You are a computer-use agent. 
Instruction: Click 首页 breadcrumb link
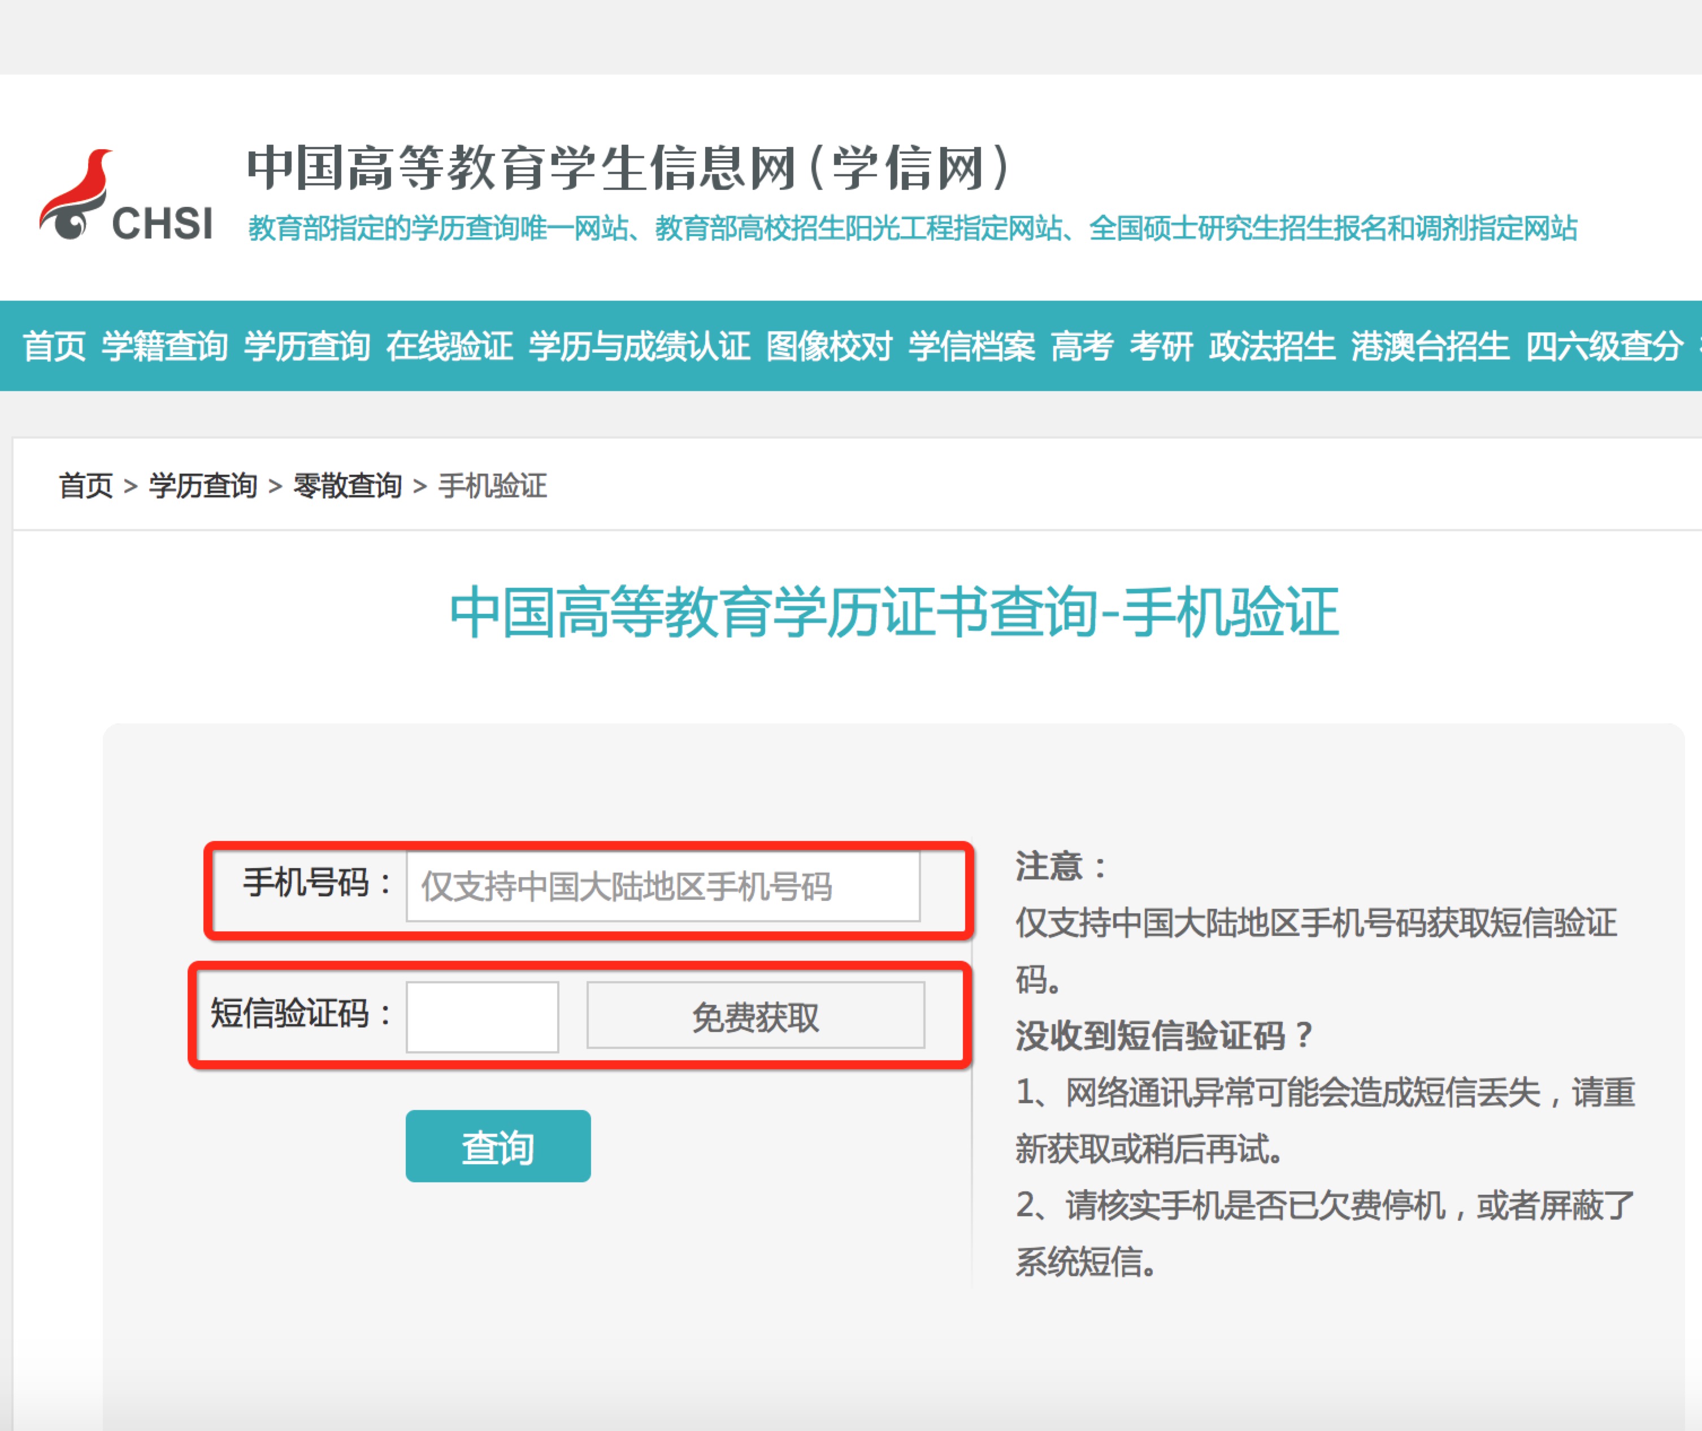86,486
